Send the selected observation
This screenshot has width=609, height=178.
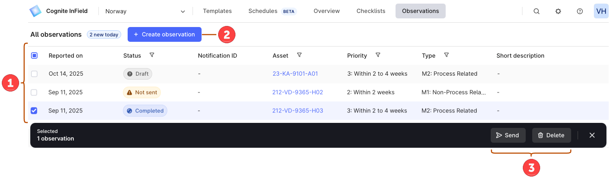[508, 135]
